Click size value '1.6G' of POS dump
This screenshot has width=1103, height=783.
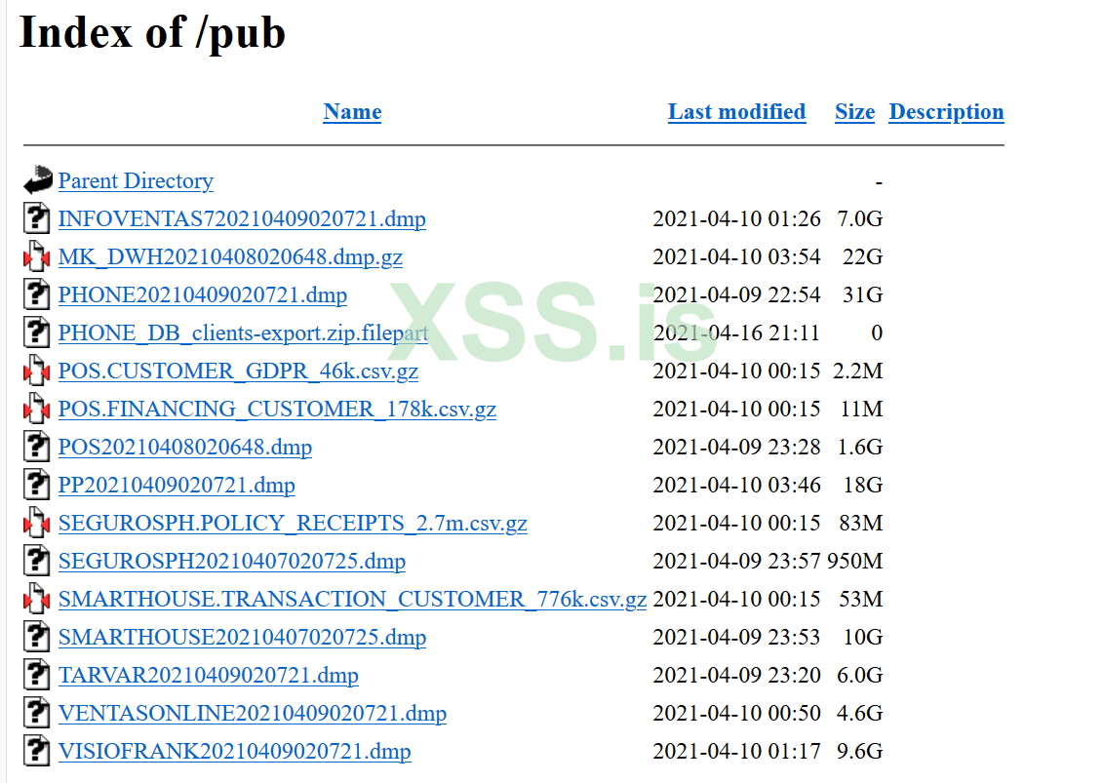[859, 447]
